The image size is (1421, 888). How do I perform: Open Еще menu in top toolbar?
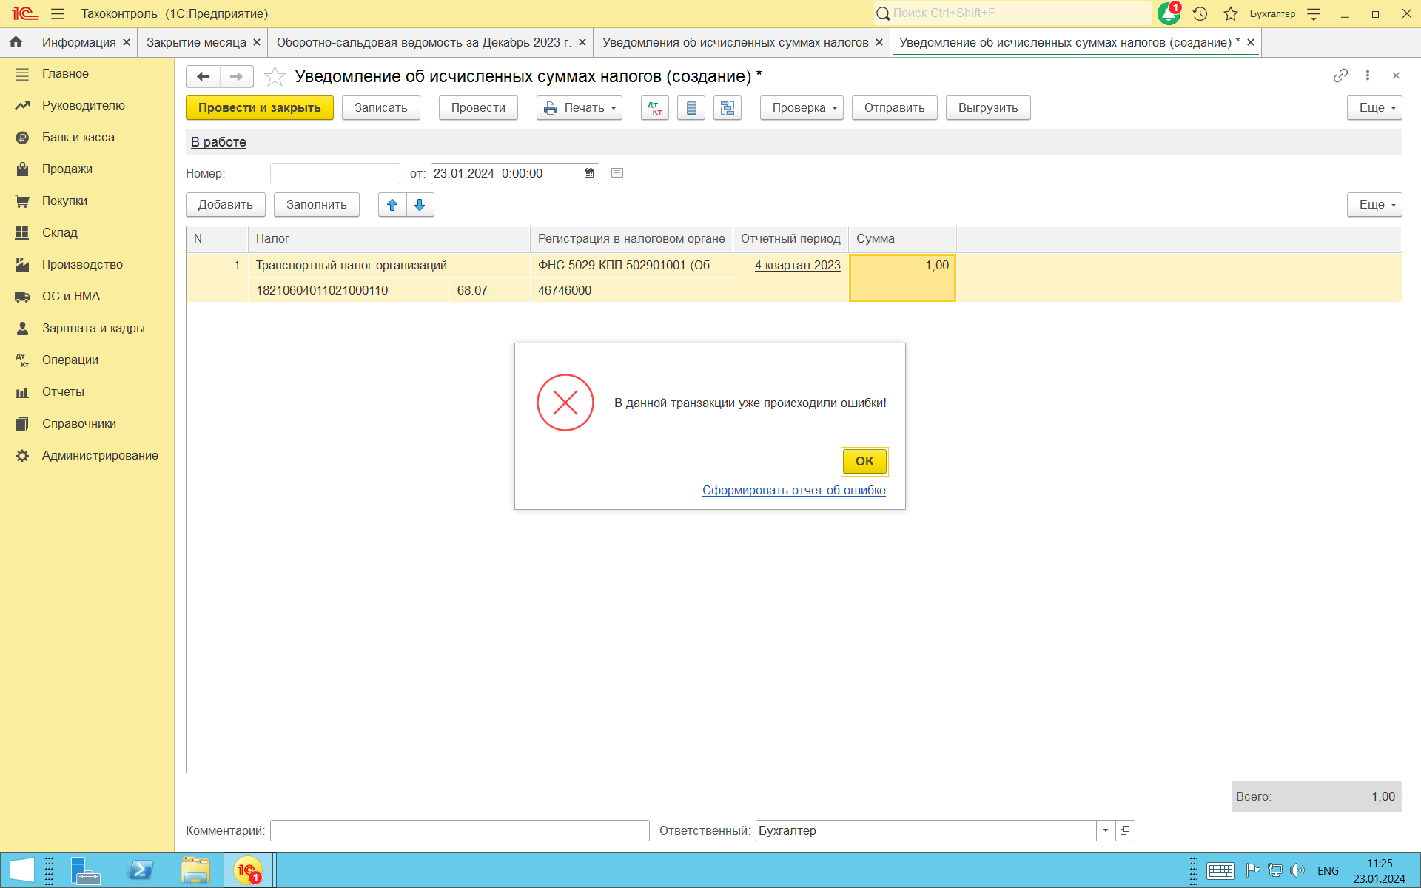(x=1374, y=108)
